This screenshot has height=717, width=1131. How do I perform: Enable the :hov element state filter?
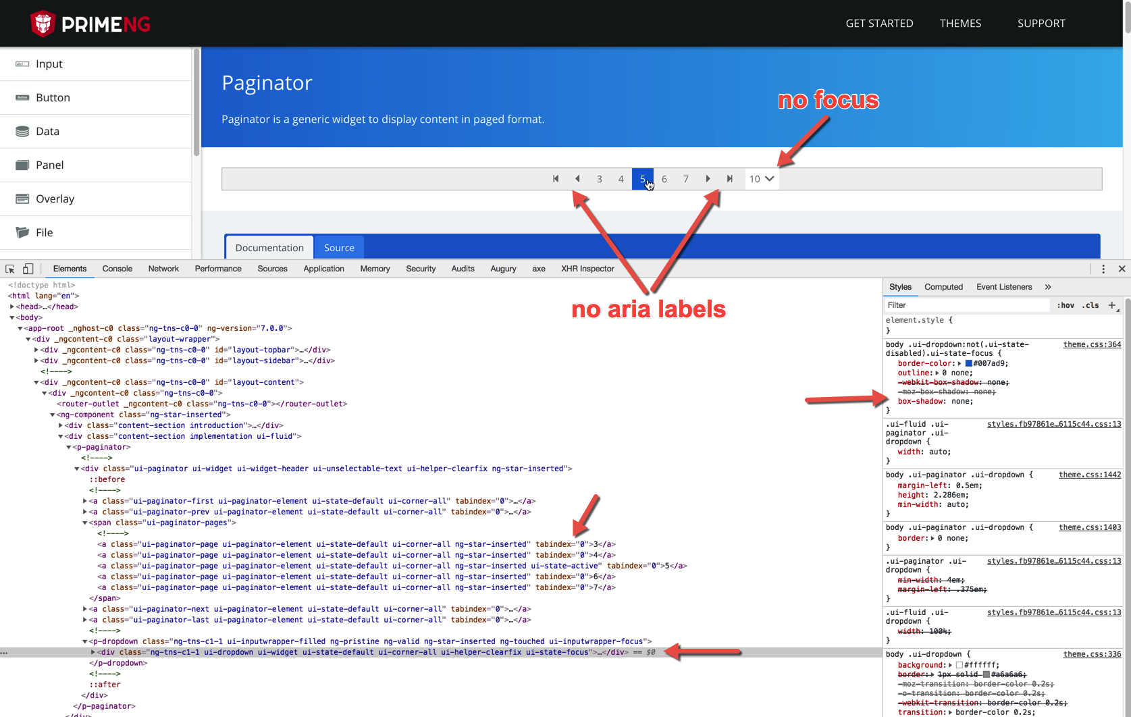[x=1065, y=305]
